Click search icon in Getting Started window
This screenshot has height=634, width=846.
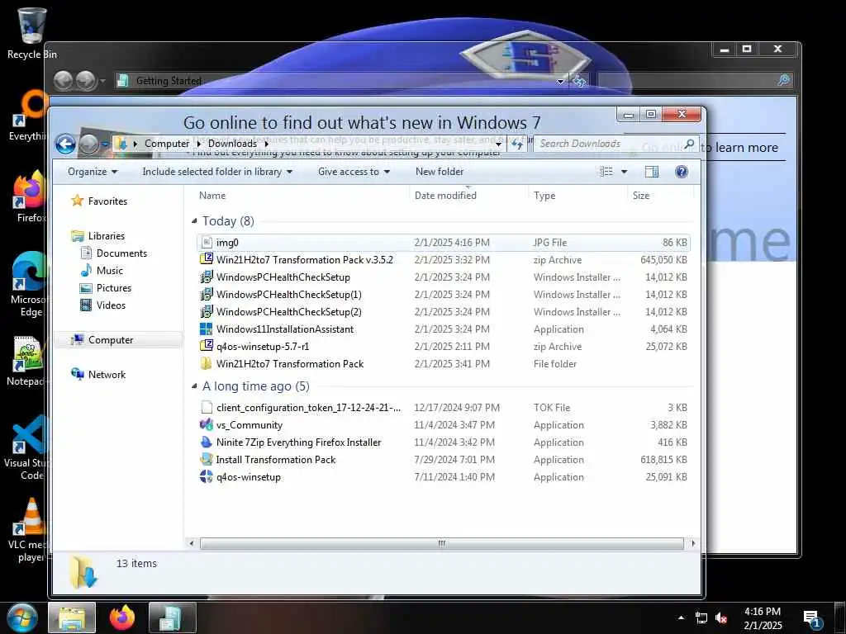(x=783, y=80)
